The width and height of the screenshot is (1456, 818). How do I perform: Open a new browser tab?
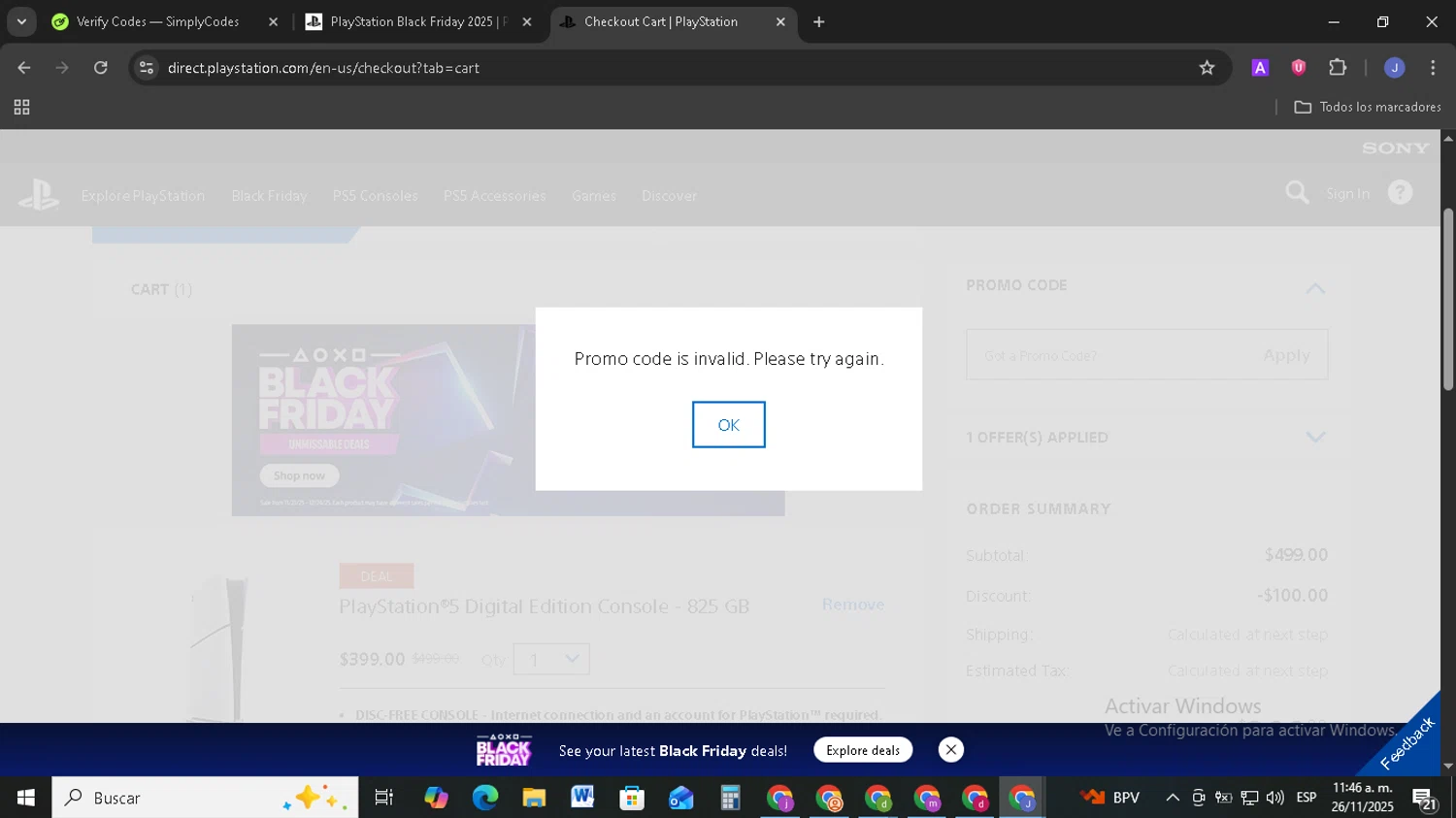819,21
